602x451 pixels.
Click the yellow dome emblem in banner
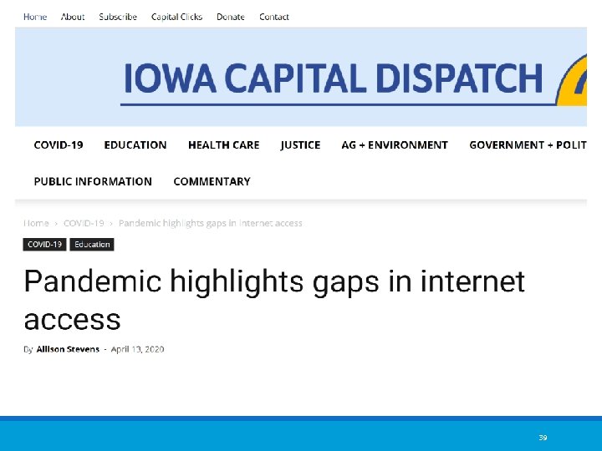point(571,80)
